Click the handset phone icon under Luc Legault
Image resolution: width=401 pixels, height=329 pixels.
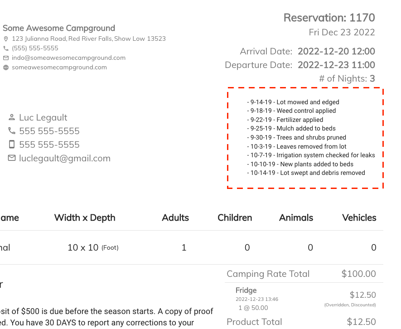tap(12, 131)
